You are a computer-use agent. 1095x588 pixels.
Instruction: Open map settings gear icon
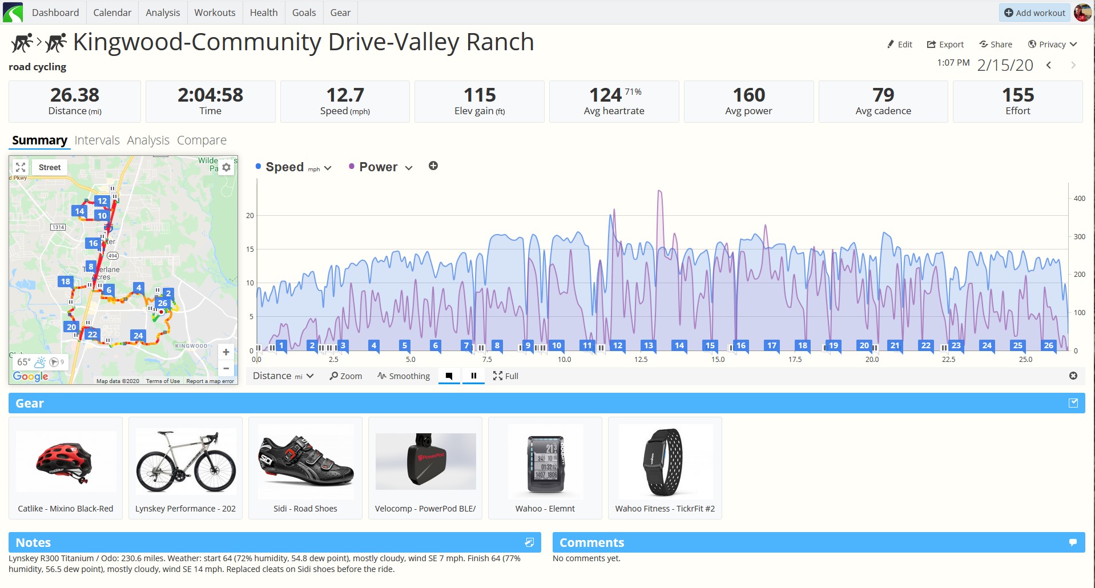[x=227, y=167]
